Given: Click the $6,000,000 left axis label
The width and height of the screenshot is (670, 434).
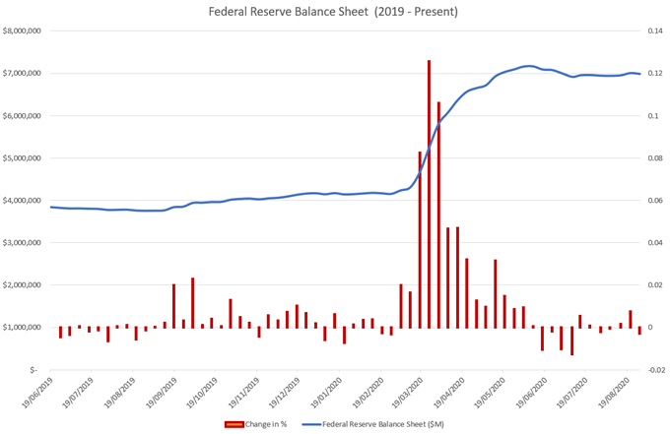Looking at the screenshot, I should click(22, 116).
